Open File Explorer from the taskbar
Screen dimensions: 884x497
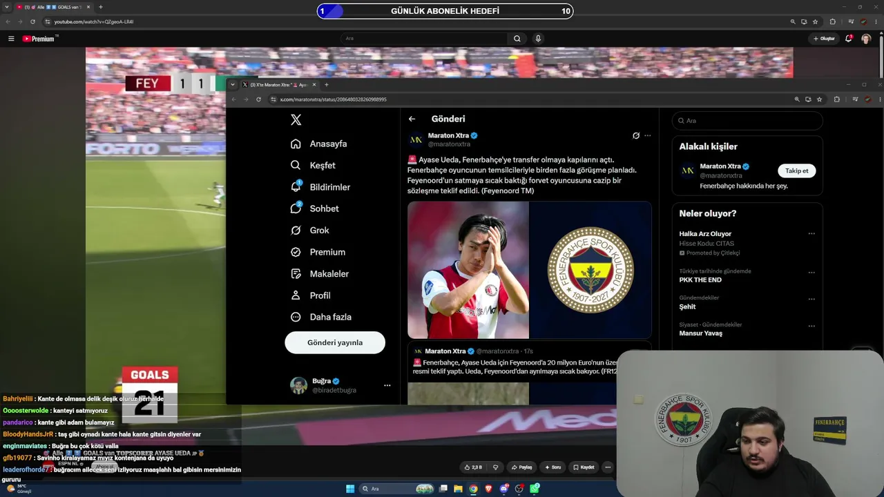[x=458, y=489]
